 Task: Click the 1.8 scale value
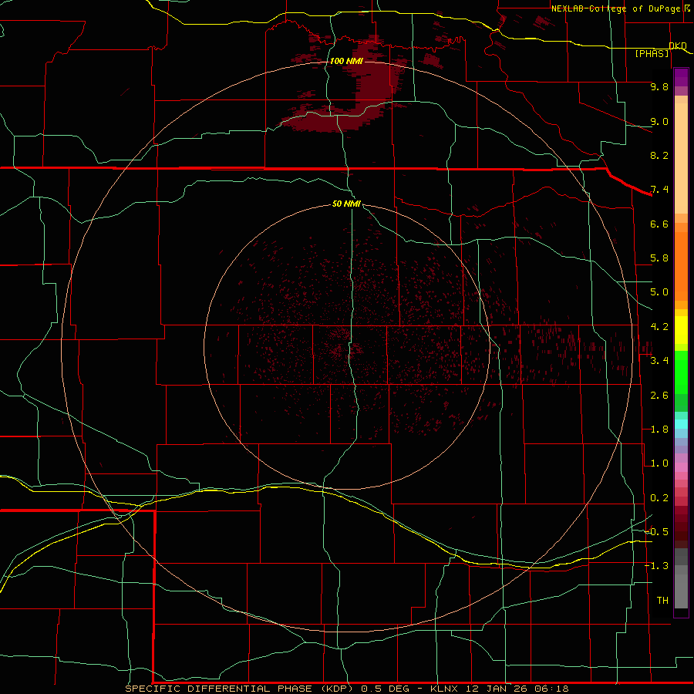pyautogui.click(x=659, y=430)
